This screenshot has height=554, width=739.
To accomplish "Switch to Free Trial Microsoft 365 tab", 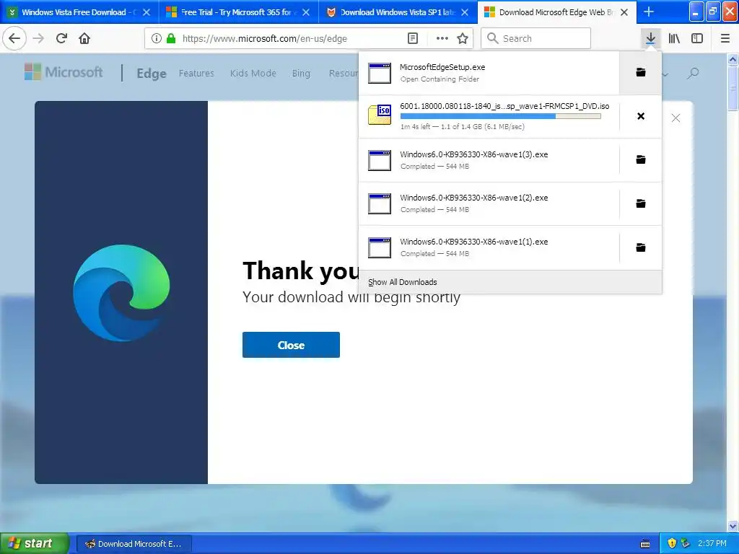I will pos(238,12).
